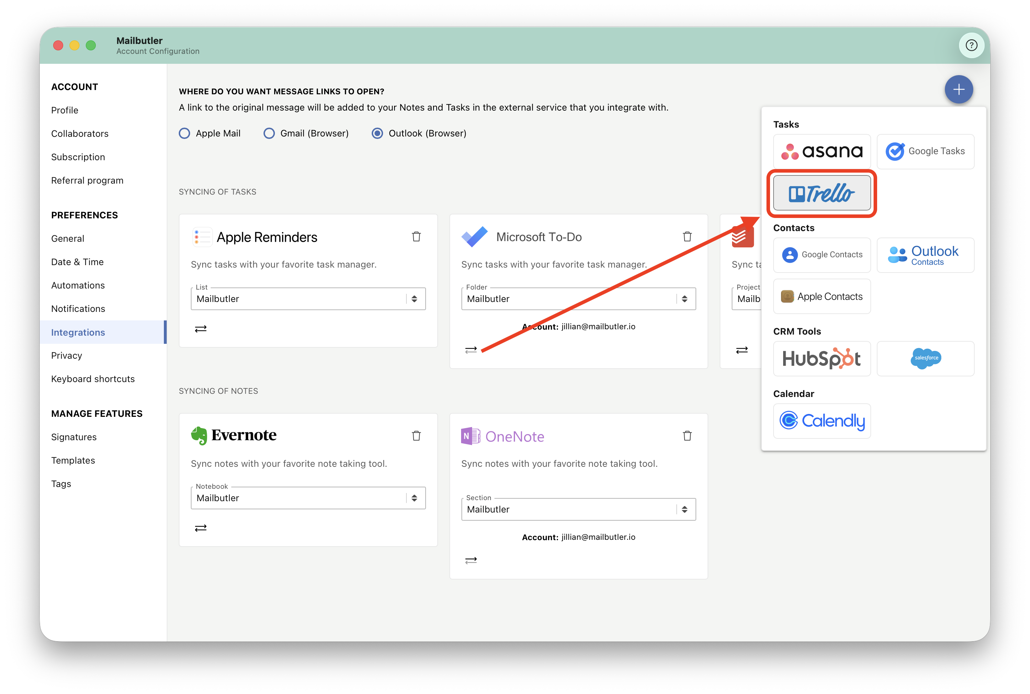Open the help question mark icon
The image size is (1030, 694).
[x=971, y=45]
